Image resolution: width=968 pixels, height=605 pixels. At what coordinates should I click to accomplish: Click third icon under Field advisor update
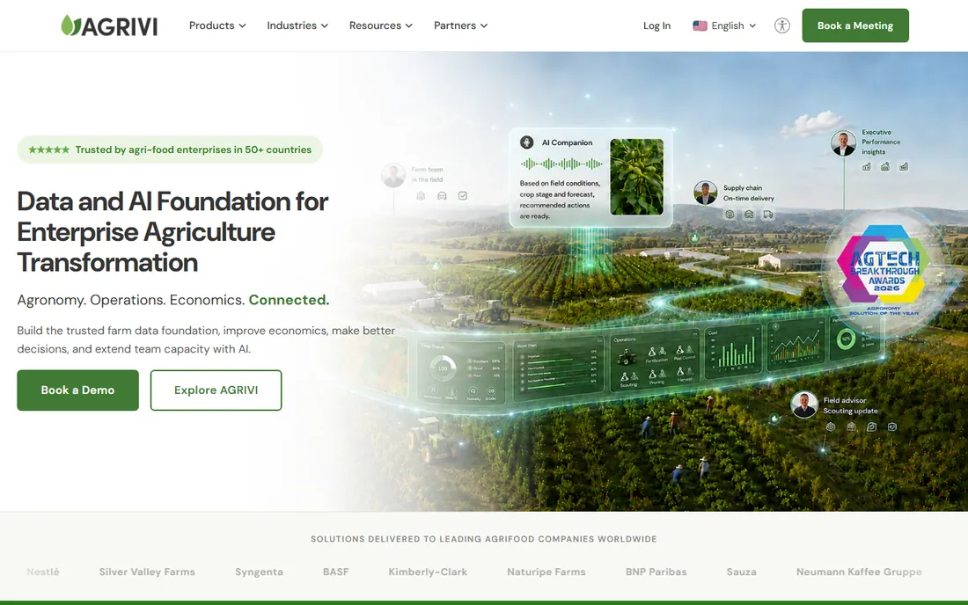(x=872, y=426)
